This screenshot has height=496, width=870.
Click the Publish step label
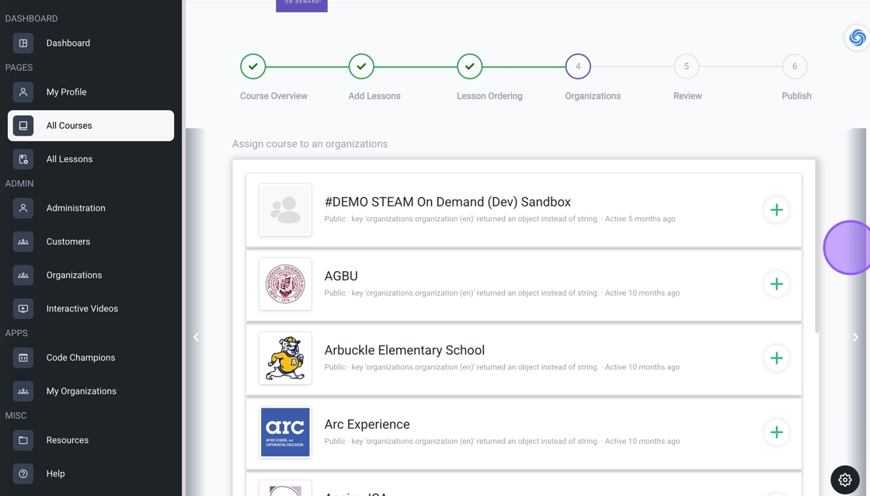click(797, 96)
